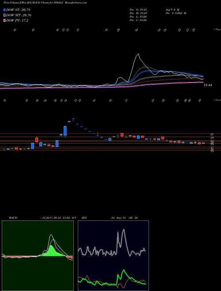
Task: Click the 'Pre L: 19.00' value
Action: pos(138,17)
